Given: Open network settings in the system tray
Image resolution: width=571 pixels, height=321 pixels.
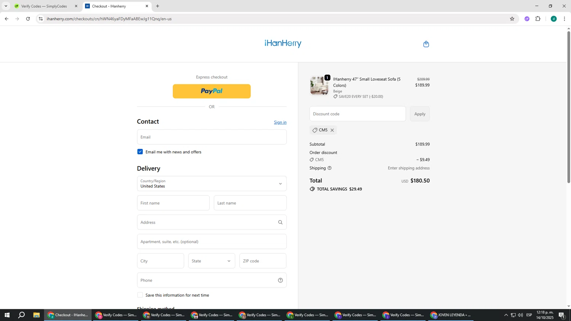Looking at the screenshot, I should (x=513, y=315).
